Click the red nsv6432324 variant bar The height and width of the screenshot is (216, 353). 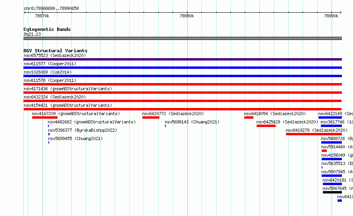coord(182,101)
